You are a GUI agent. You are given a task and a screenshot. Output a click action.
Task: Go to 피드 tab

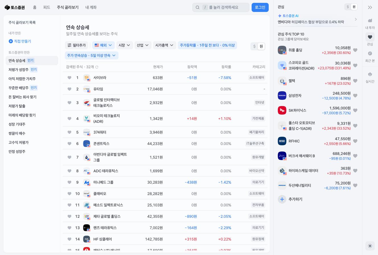47,7
